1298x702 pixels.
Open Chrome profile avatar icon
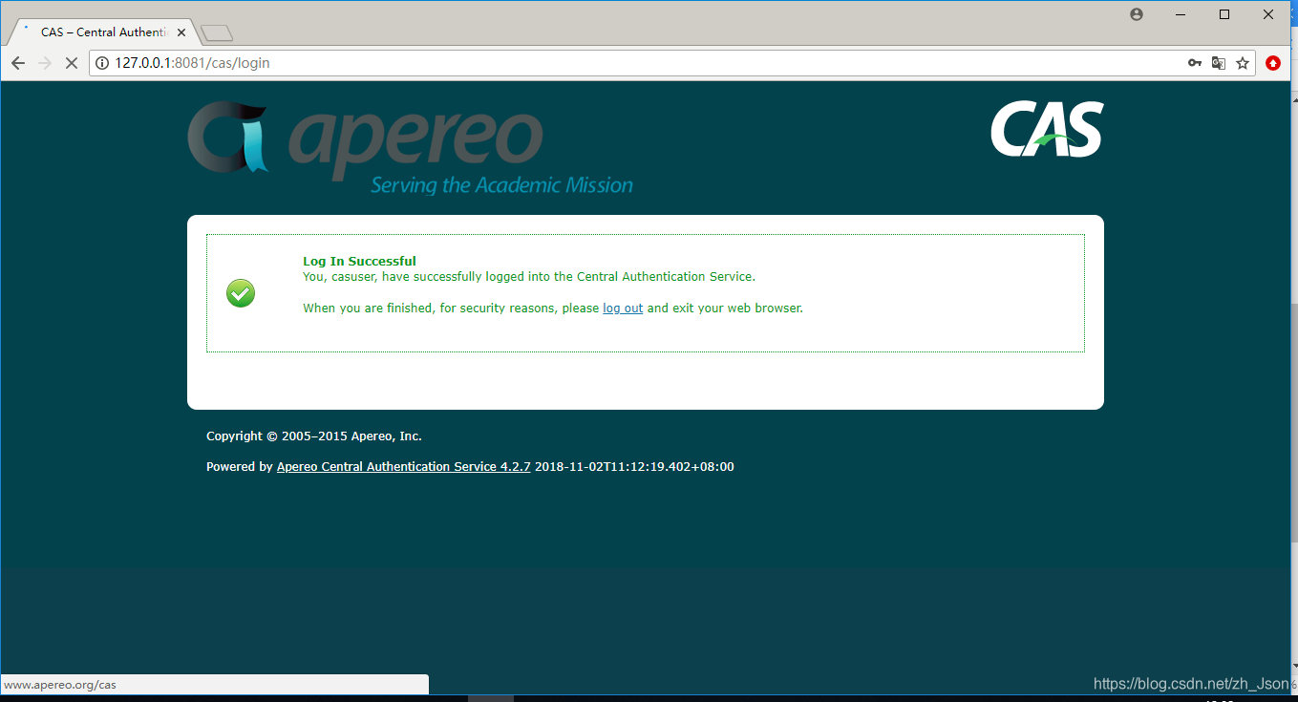[x=1137, y=14]
